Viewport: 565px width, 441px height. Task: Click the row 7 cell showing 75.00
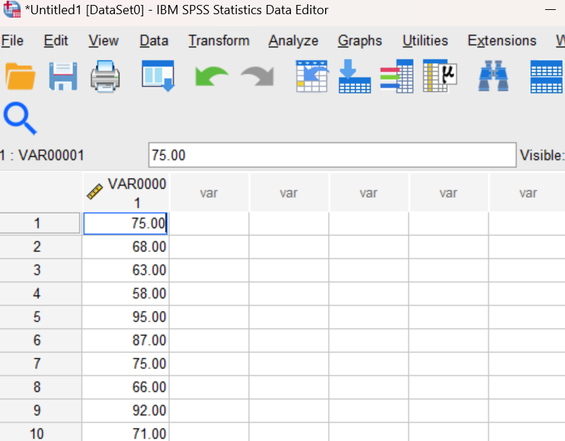(126, 364)
